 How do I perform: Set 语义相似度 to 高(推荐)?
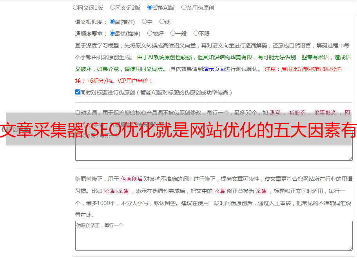pos(112,22)
